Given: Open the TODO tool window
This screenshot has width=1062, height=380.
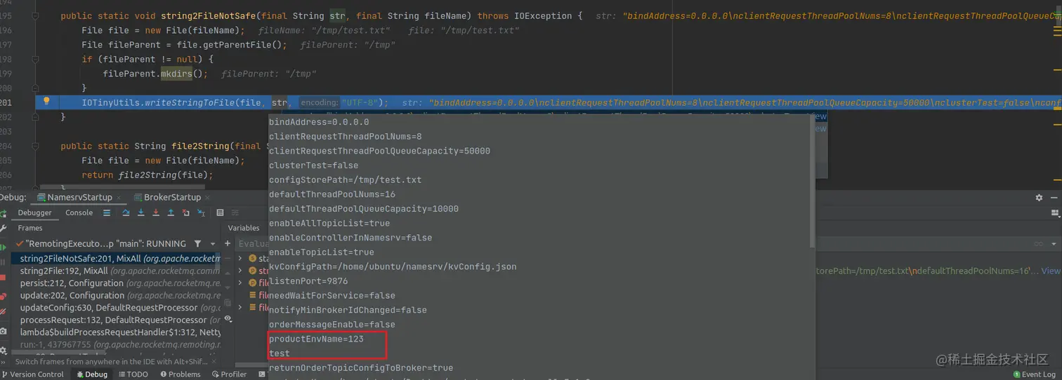Looking at the screenshot, I should tap(132, 374).
